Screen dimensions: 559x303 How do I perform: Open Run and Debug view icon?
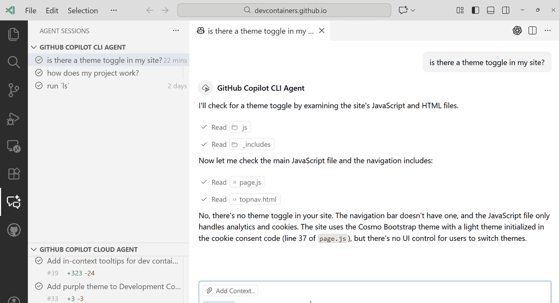point(14,118)
